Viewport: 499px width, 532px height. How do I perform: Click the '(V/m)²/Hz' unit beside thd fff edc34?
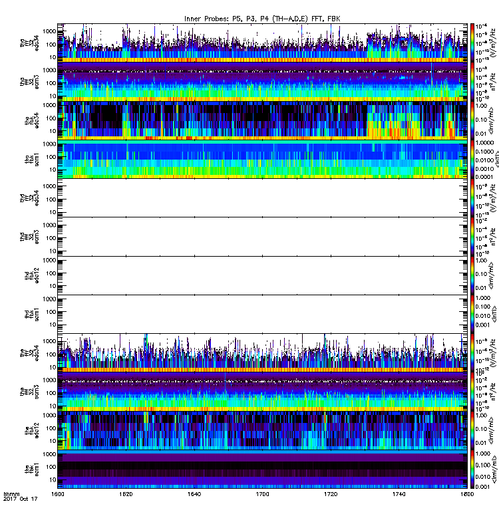pos(492,198)
